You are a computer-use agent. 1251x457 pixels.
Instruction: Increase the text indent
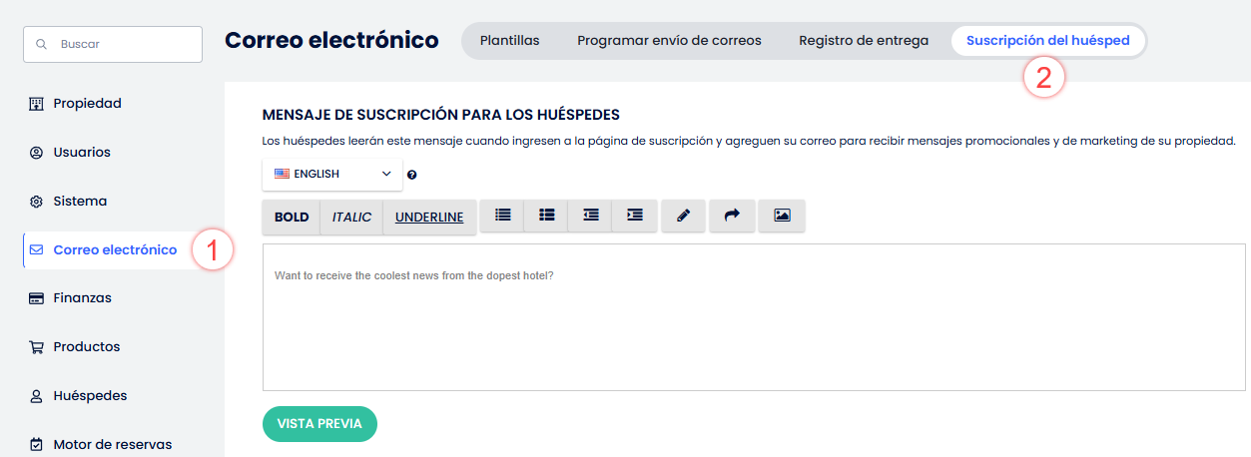click(x=634, y=216)
